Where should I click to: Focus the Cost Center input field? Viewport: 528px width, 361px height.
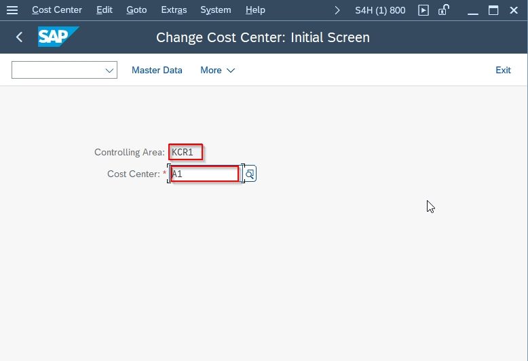click(x=205, y=174)
